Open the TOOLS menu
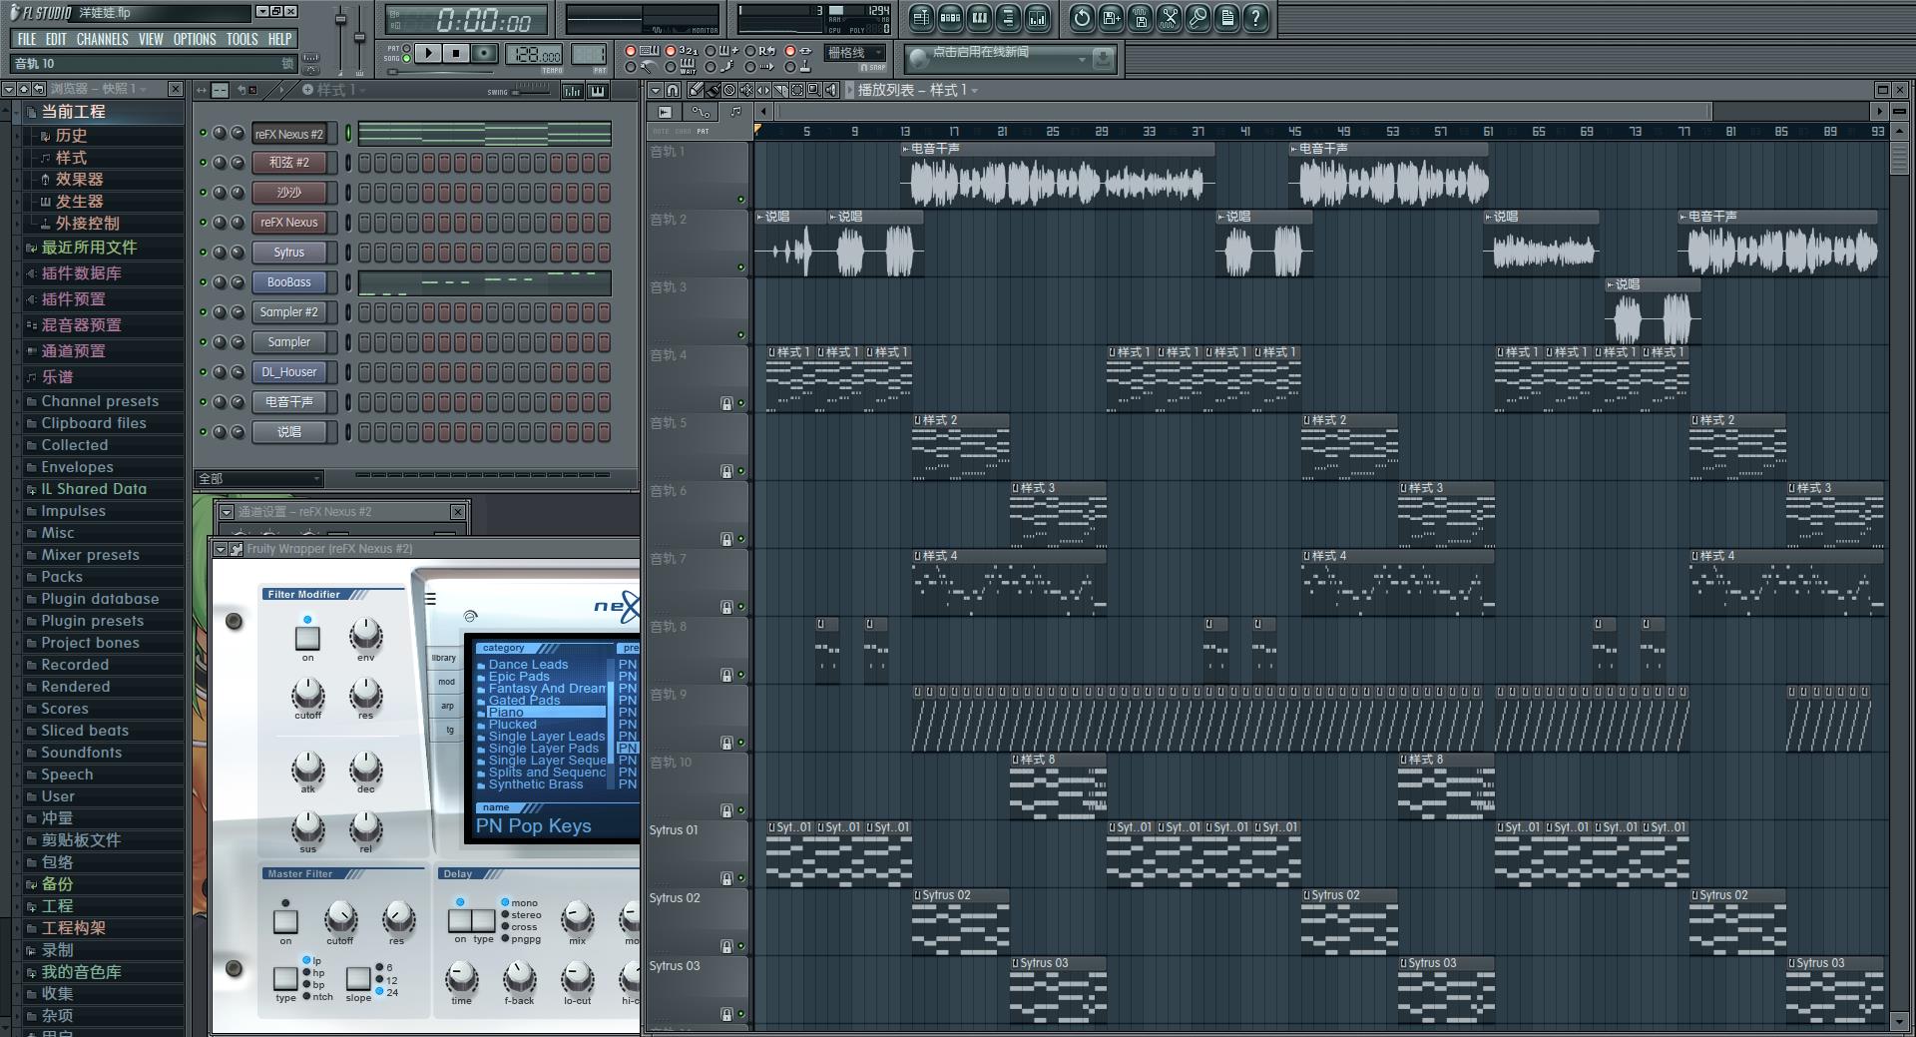The image size is (1916, 1037). (241, 39)
